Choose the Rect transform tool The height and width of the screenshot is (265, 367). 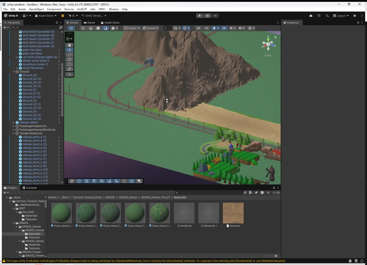click(x=69, y=64)
